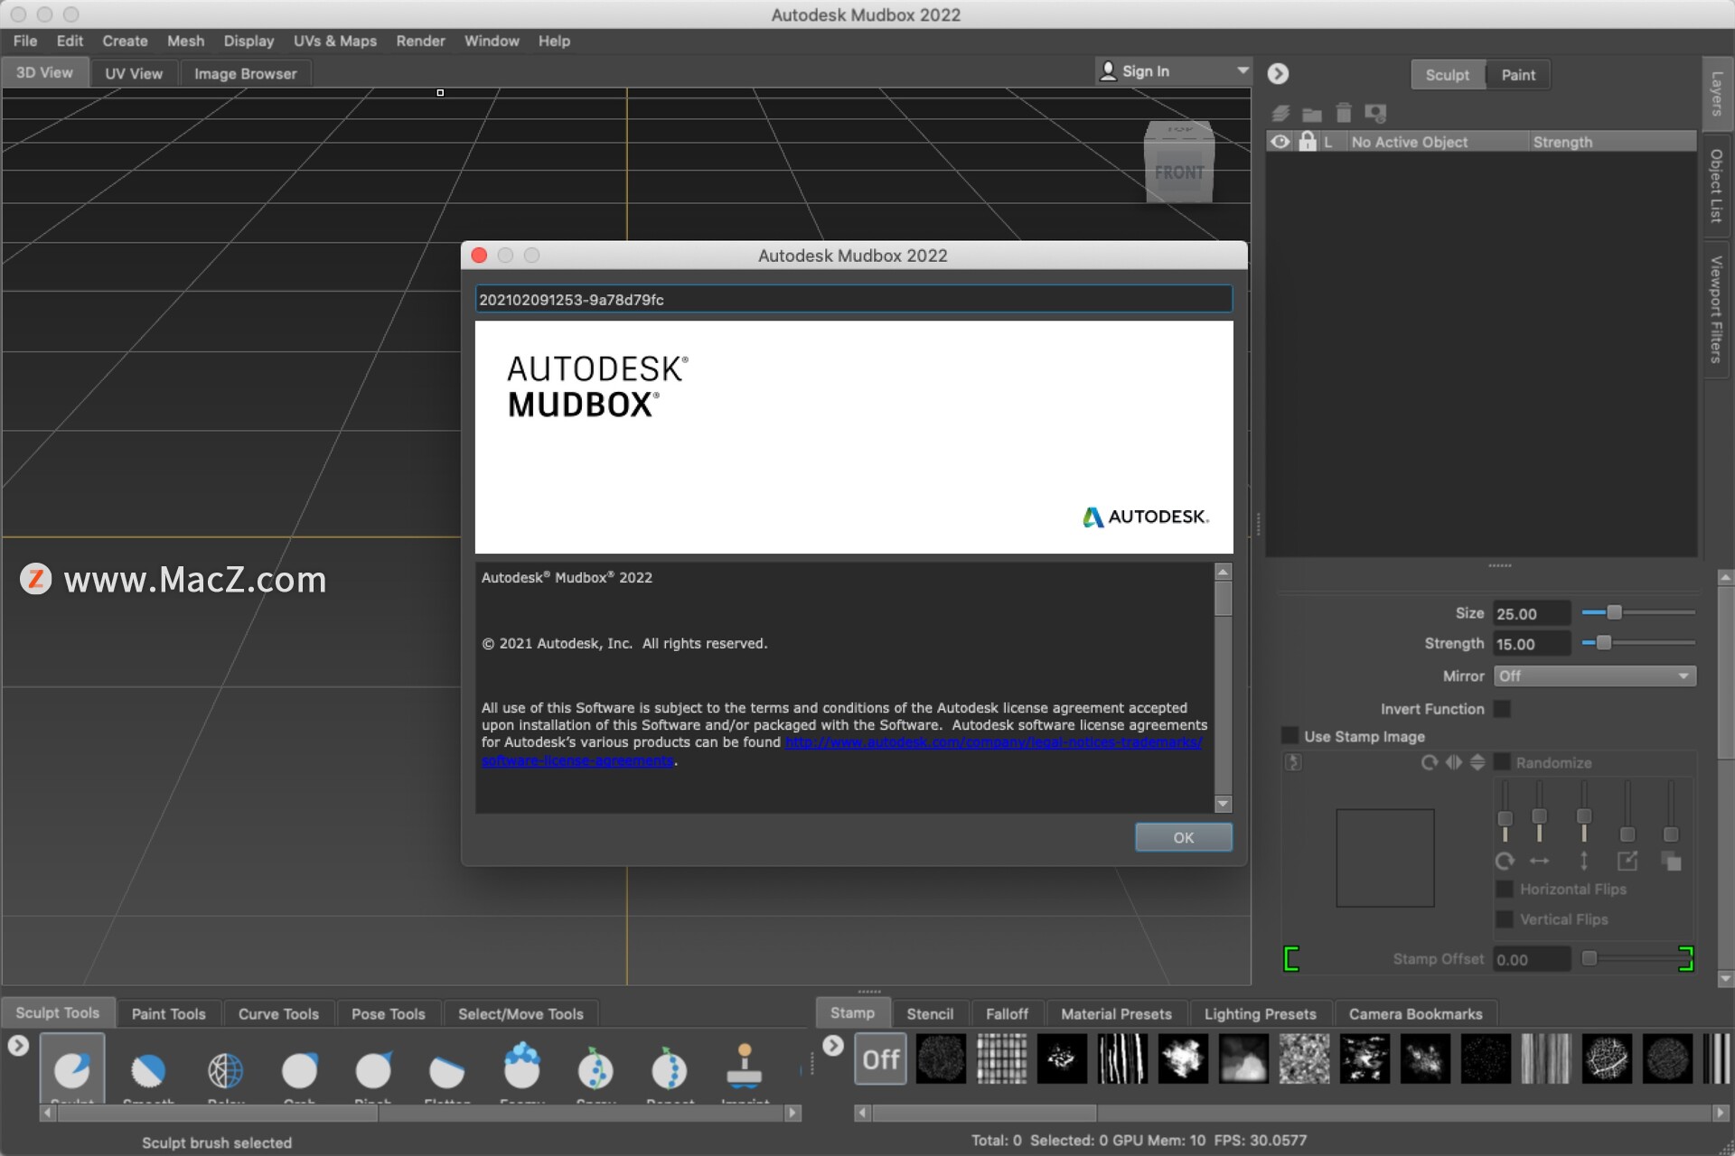Click OK in the About dialog
Viewport: 1735px width, 1156px height.
pos(1183,837)
